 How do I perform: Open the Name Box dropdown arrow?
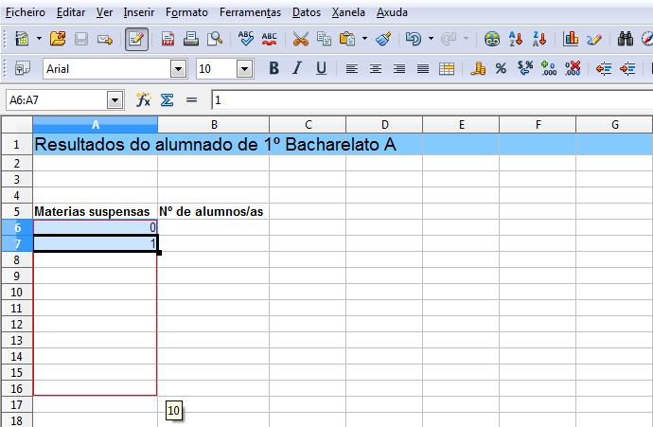(x=115, y=99)
